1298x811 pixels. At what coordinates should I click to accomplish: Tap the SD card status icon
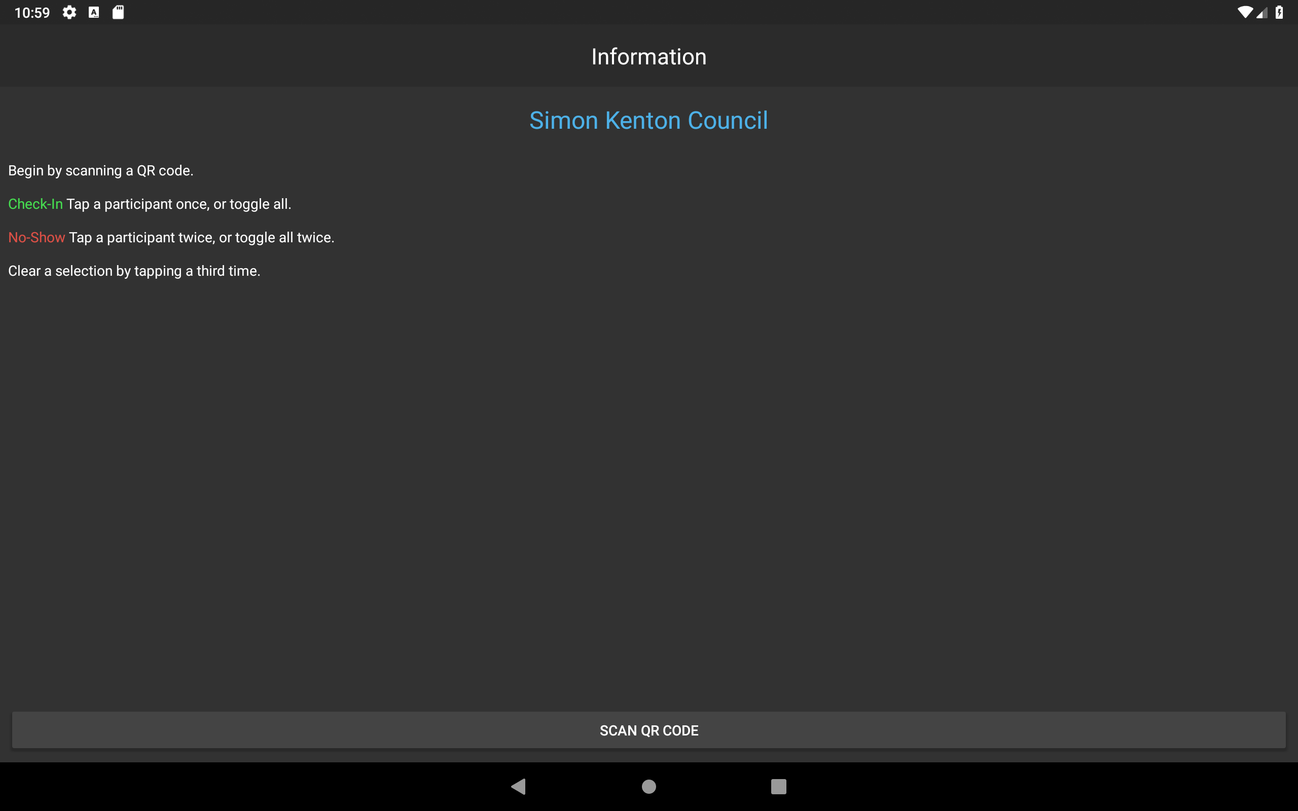118,12
